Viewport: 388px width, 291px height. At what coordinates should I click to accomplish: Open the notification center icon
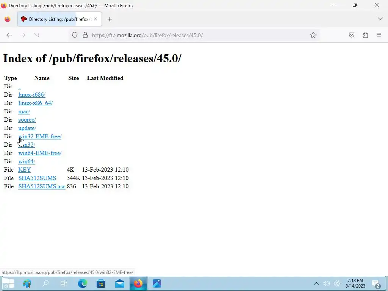(376, 284)
